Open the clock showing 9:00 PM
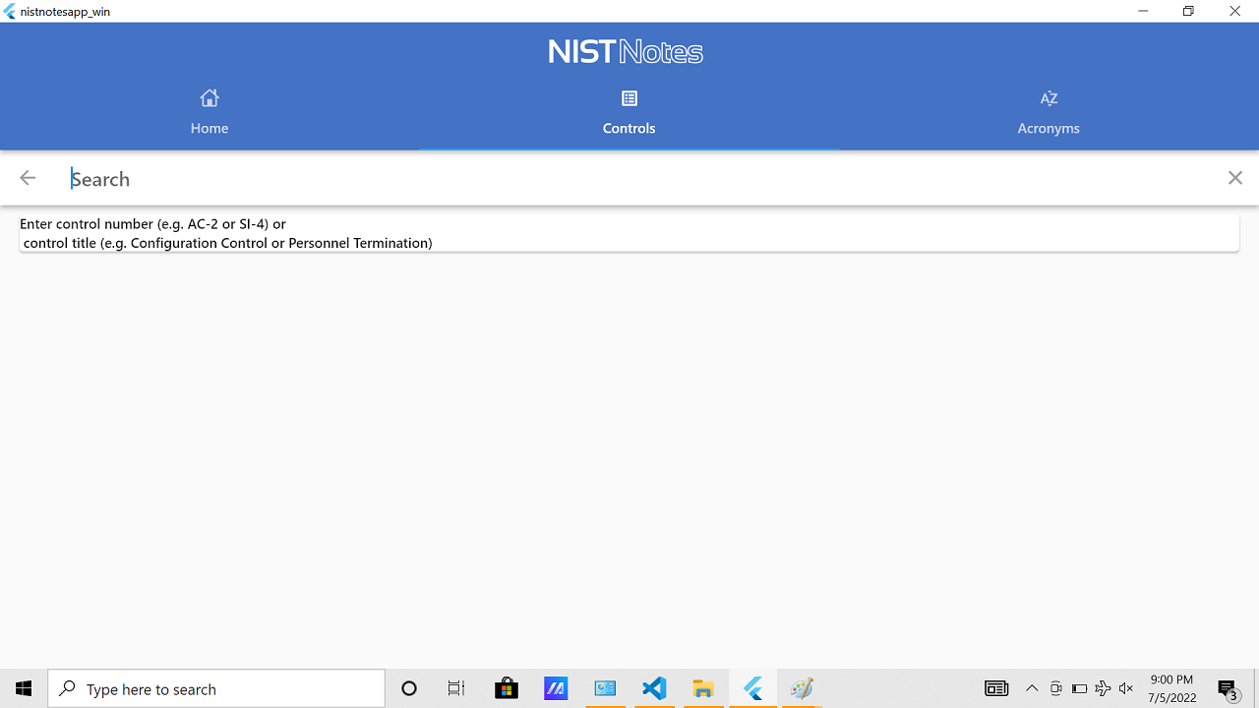Viewport: 1259px width, 708px height. click(x=1171, y=688)
